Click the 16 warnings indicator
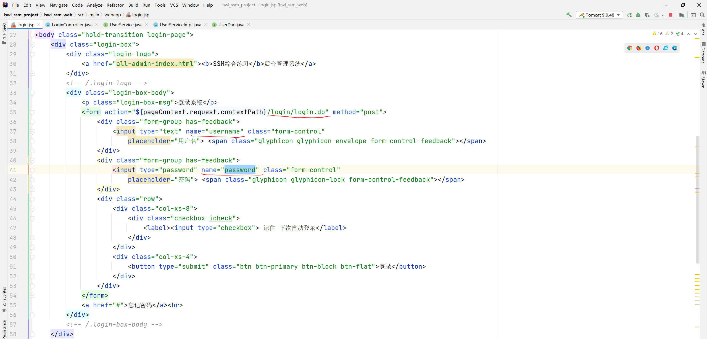Screen dimensions: 707x339 click(658, 34)
